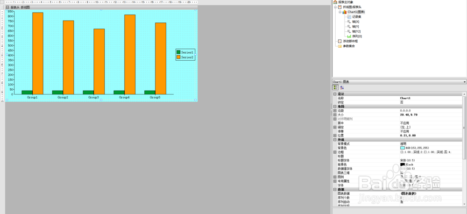Expand the 边距 property
The height and width of the screenshot is (214, 467).
pos(335,111)
